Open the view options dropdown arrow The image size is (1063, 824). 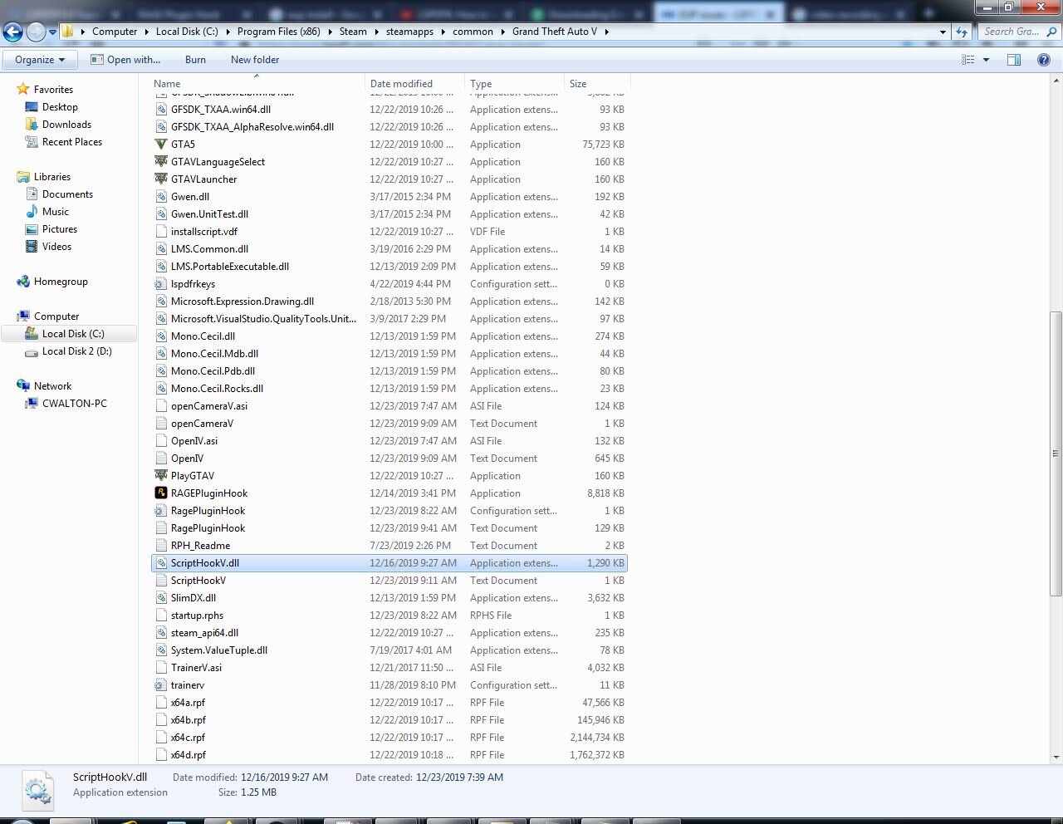pos(986,60)
